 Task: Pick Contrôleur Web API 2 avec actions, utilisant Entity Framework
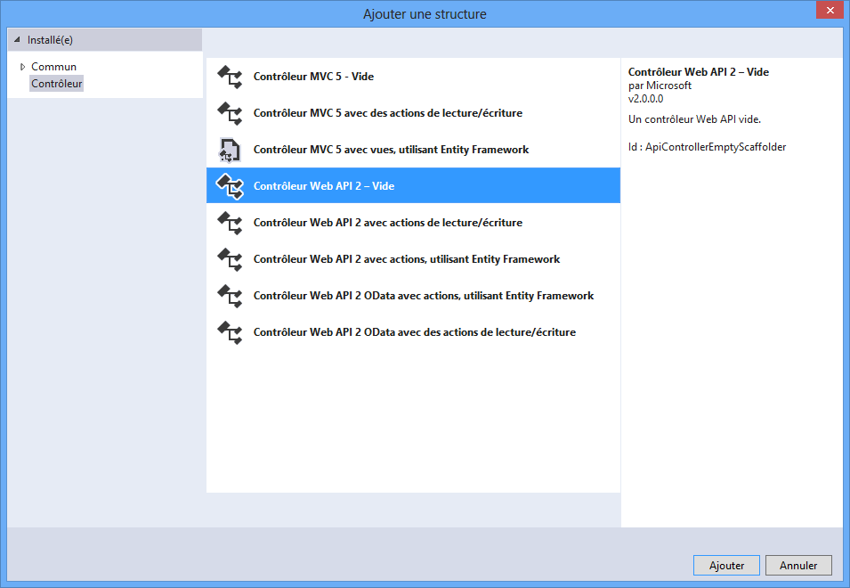[413, 258]
